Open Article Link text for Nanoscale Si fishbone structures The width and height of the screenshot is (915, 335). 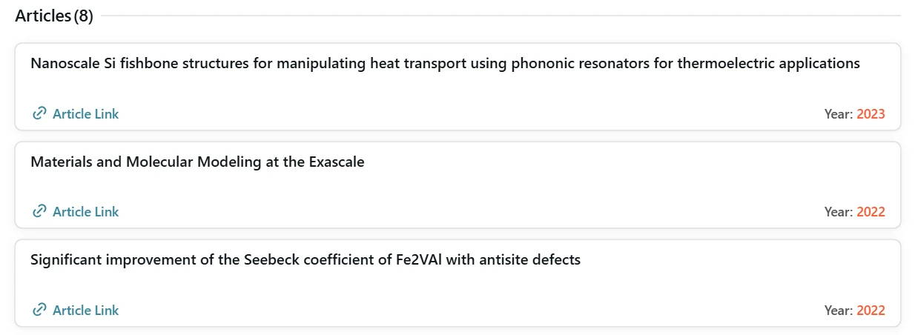[85, 113]
